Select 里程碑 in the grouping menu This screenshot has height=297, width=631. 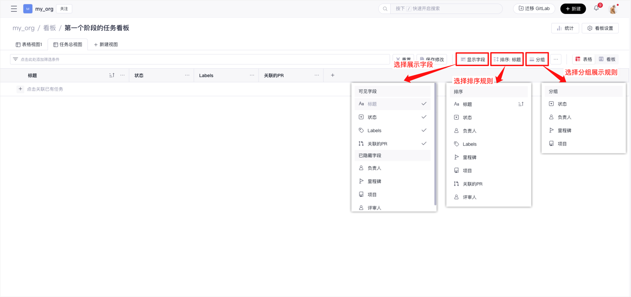564,131
